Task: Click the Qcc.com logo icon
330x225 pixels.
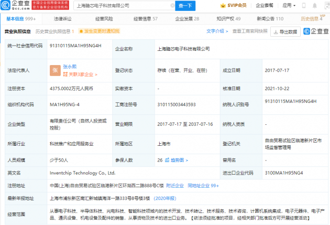Action: [x=5, y=5]
